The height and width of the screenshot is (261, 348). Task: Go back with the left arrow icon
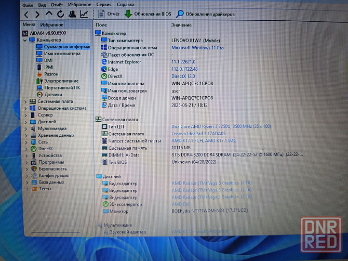pyautogui.click(x=26, y=15)
